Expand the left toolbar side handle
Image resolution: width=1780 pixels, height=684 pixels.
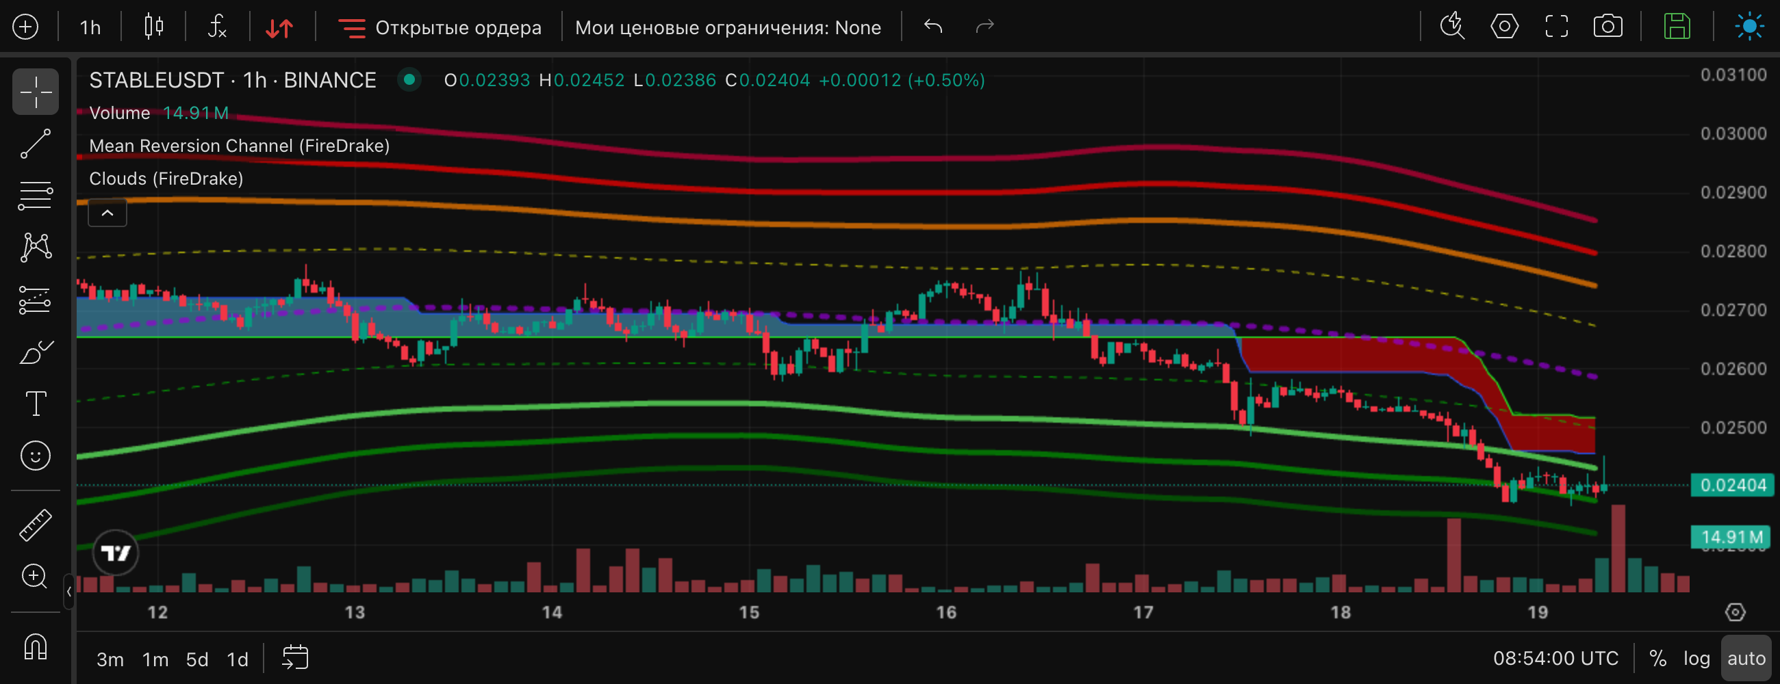(68, 592)
